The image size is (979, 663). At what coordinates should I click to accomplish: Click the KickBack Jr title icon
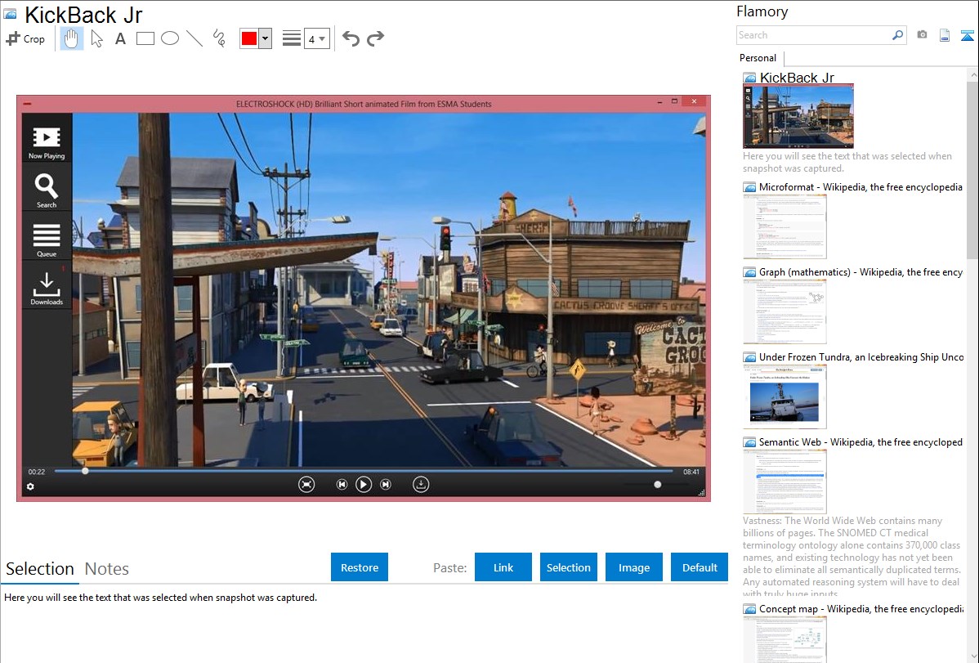click(x=10, y=14)
